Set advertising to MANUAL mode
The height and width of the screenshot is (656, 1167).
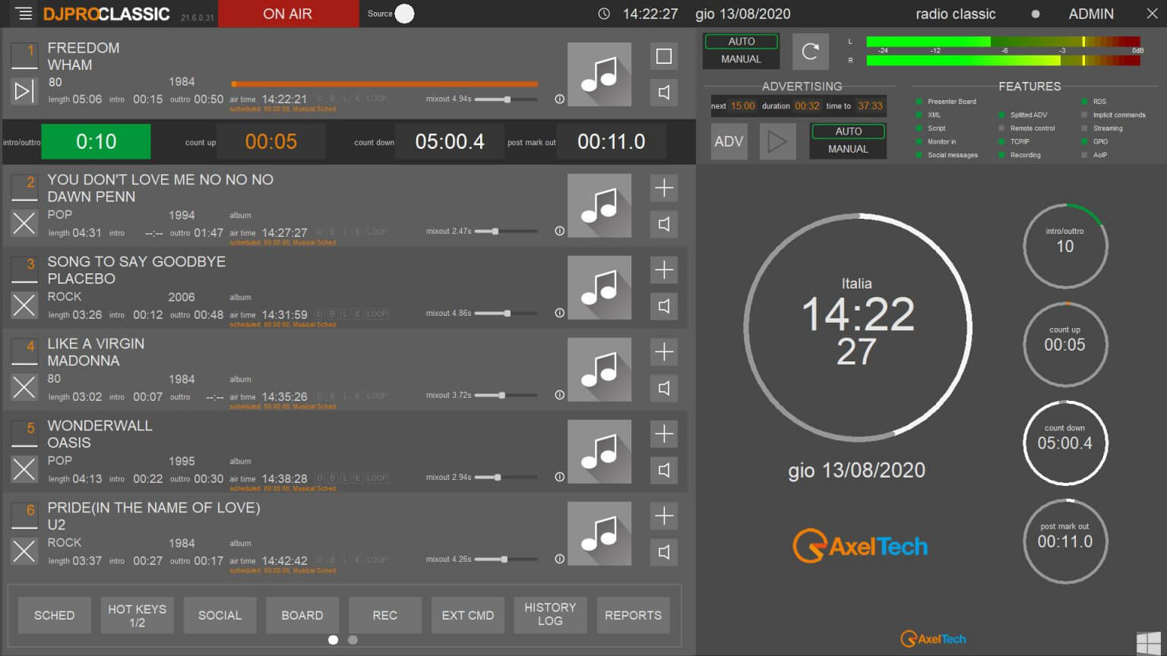(x=847, y=149)
